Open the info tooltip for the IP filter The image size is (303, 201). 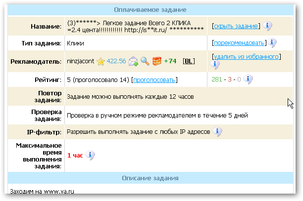coord(218,132)
